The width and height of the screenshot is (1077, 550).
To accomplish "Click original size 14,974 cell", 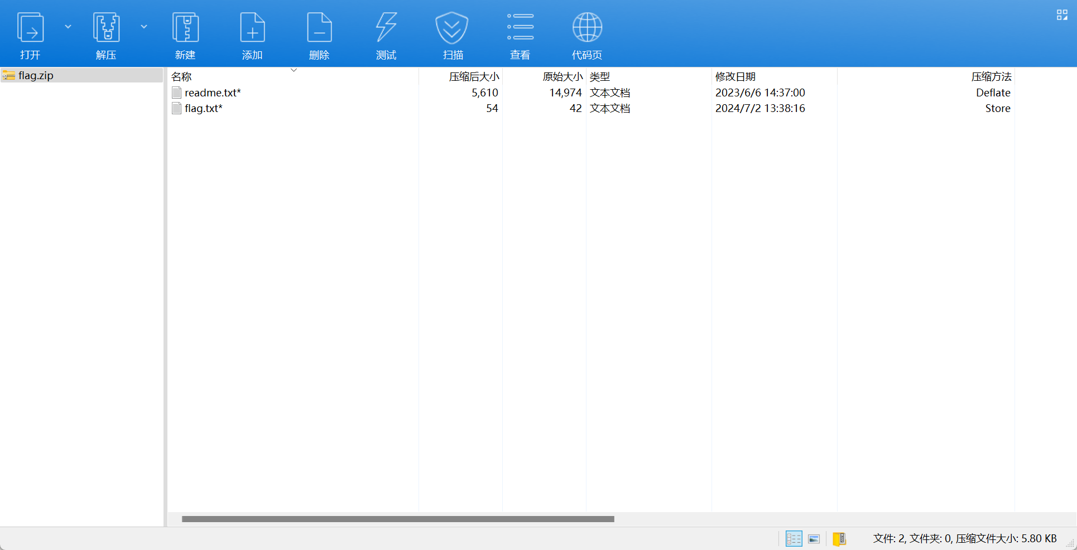I will click(x=565, y=93).
